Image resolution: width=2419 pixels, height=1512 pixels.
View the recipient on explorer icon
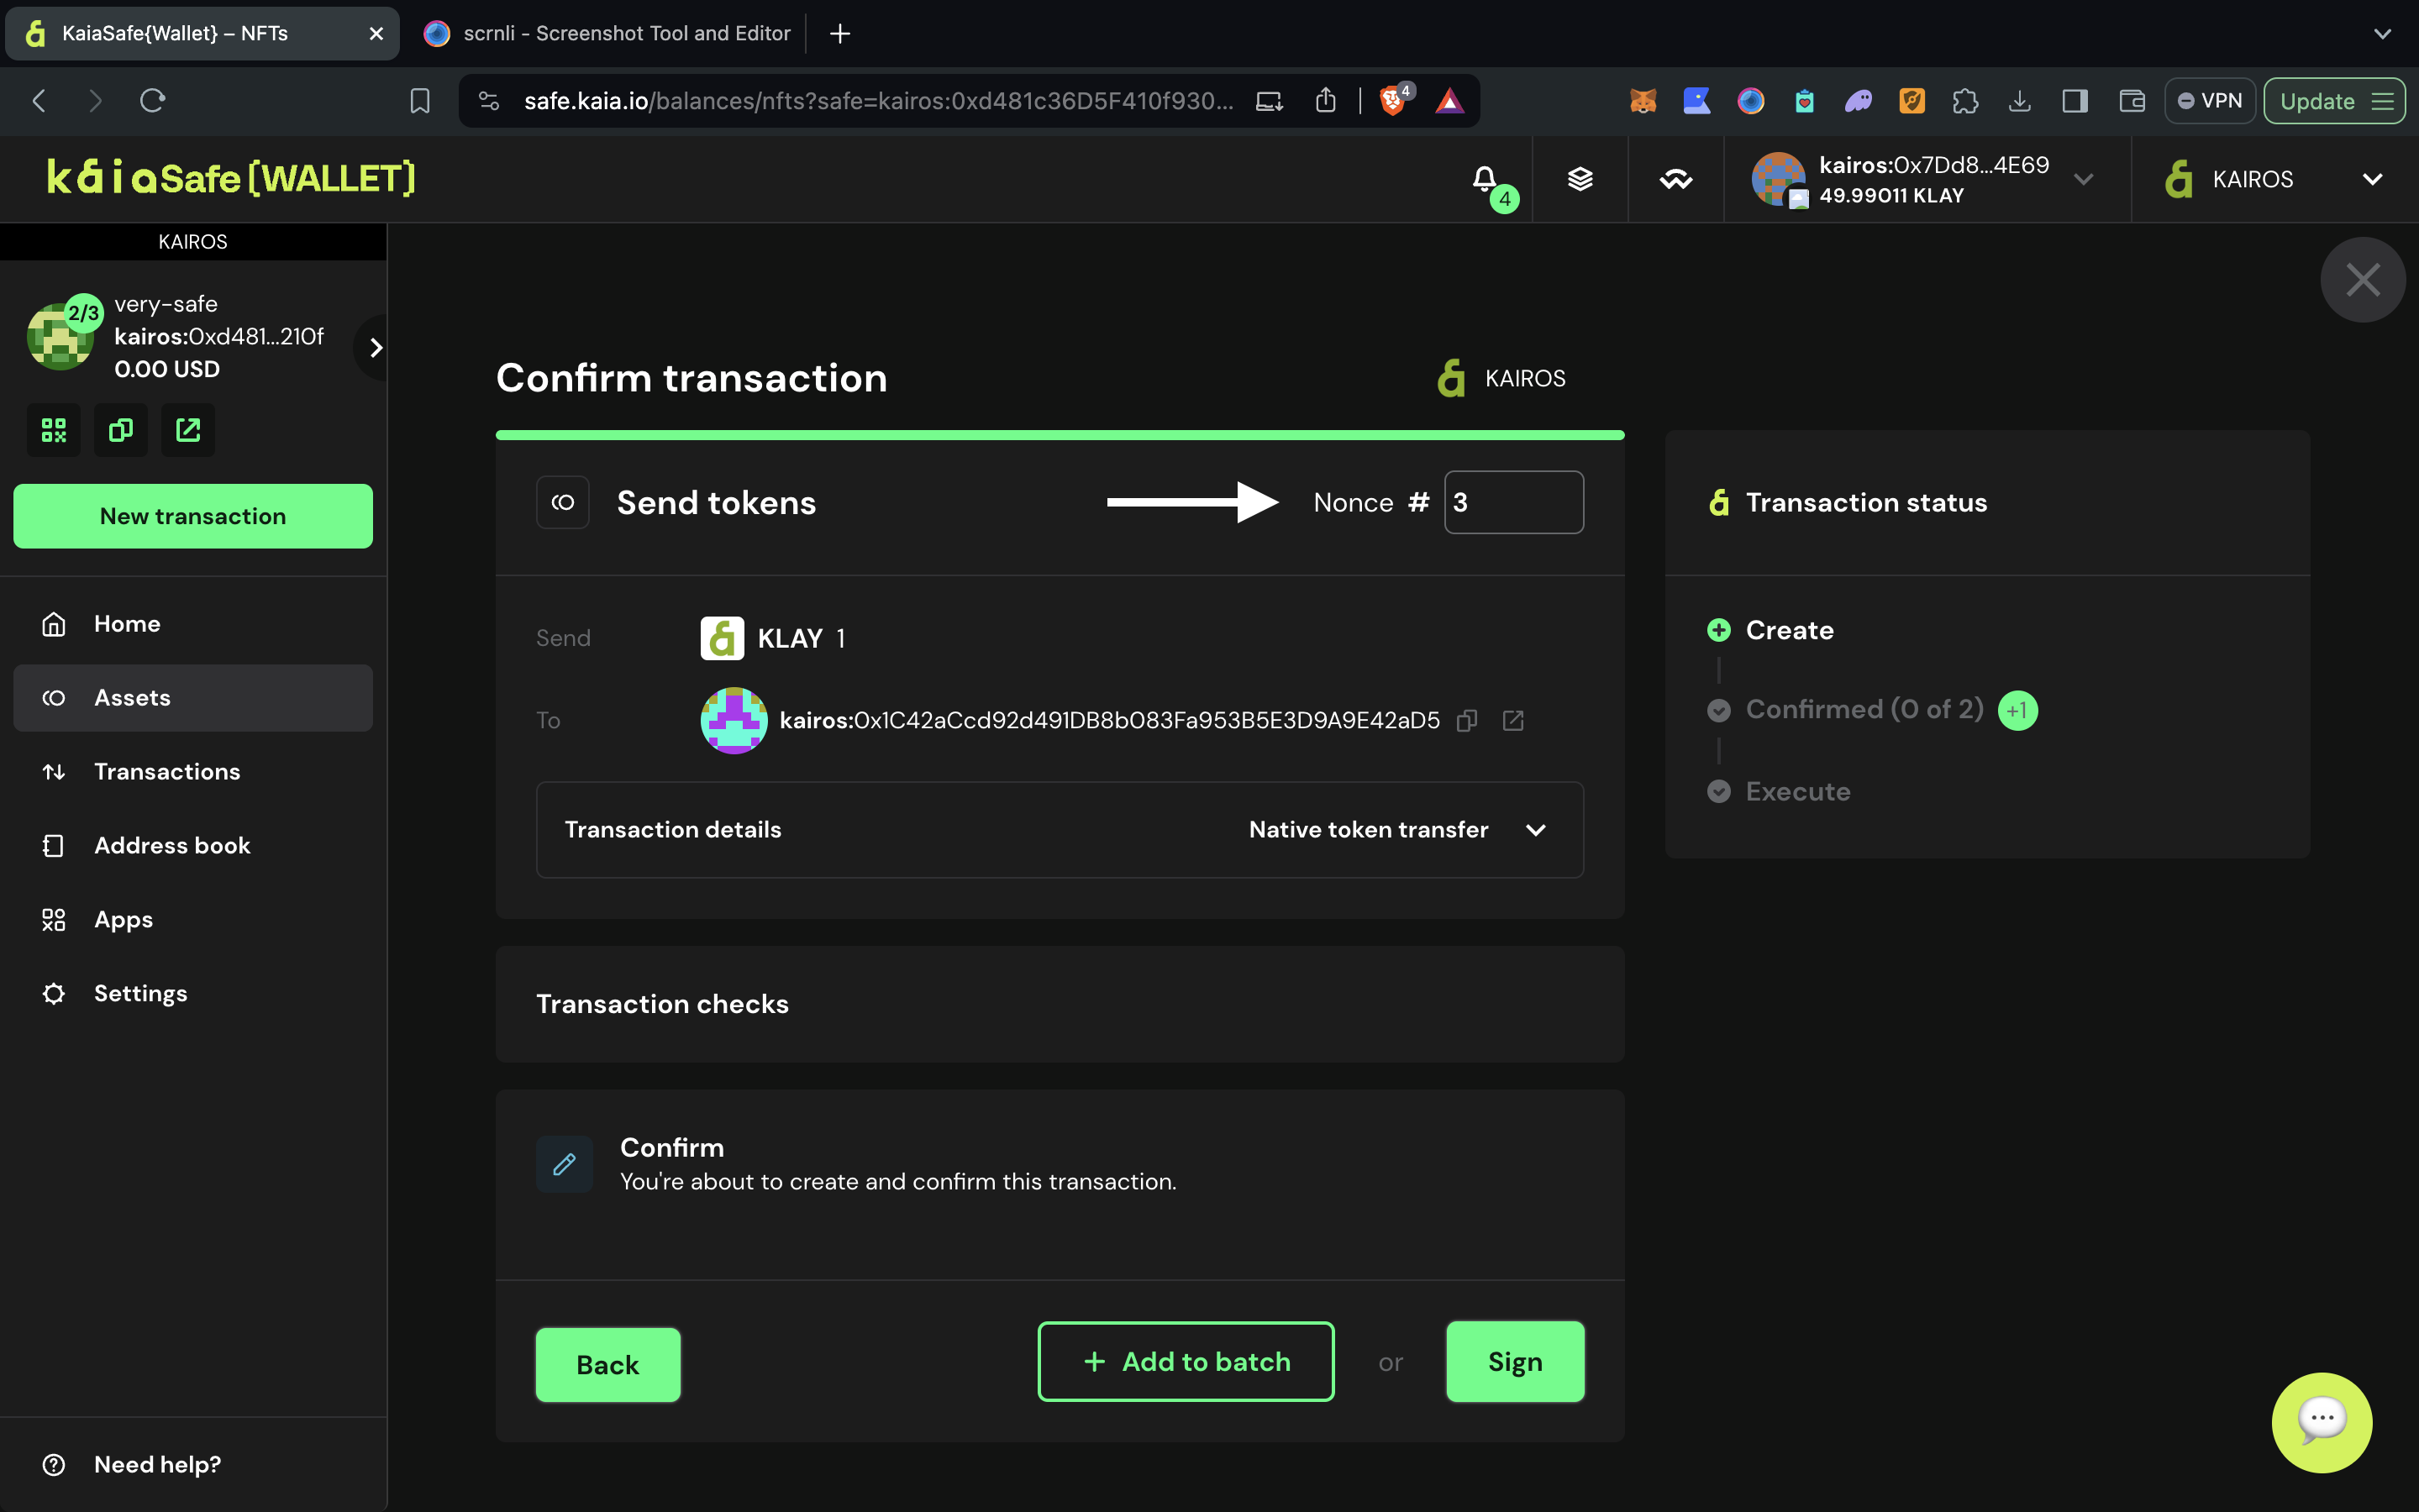tap(1513, 720)
